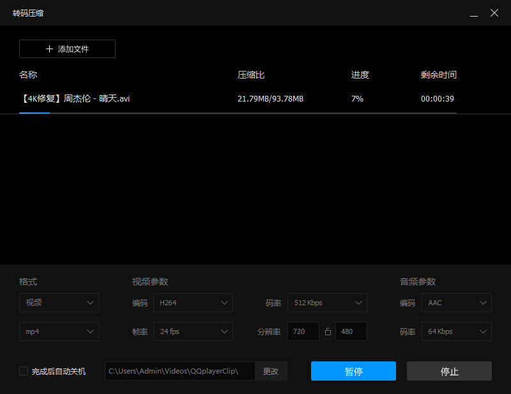Screen dimensions: 511x394
Task: Click the height field showing 480
Action: click(351, 331)
